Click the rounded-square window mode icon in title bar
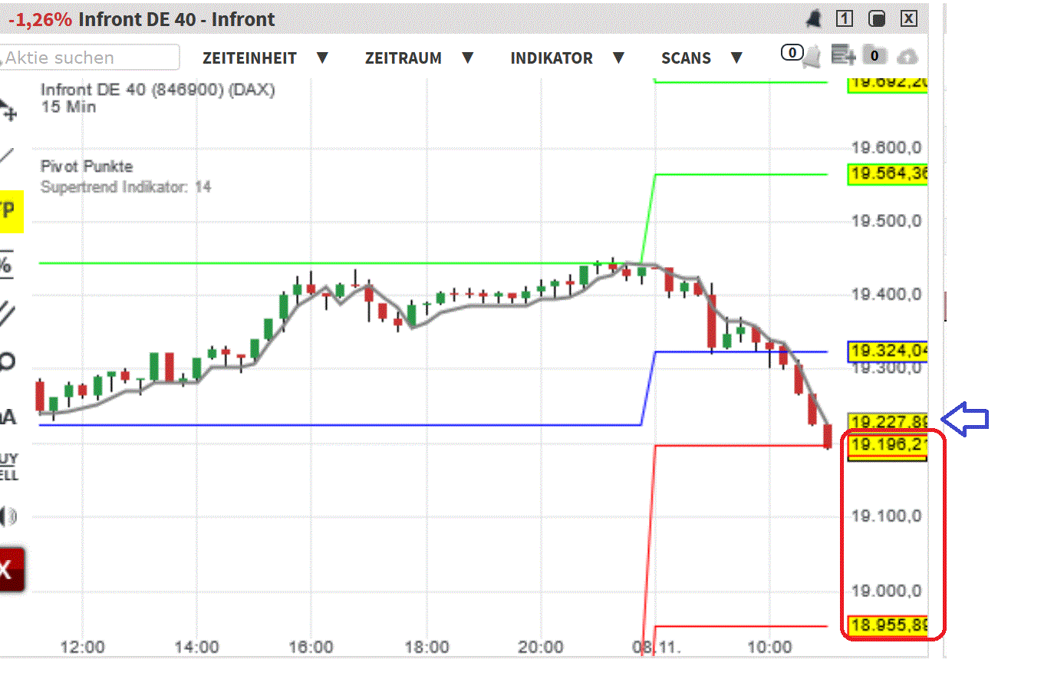The height and width of the screenshot is (699, 1054). point(877,18)
